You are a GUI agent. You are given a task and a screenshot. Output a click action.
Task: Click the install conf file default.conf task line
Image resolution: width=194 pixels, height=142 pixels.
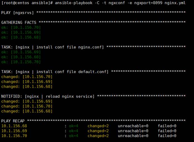(x=93, y=72)
